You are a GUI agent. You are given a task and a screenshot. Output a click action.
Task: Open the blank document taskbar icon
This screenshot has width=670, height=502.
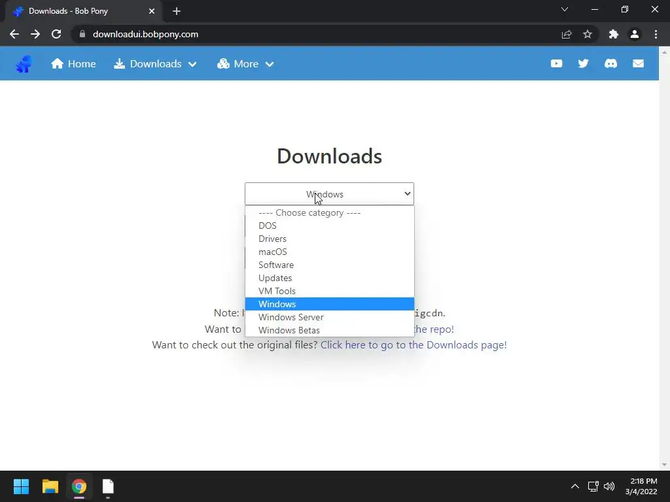[108, 486]
